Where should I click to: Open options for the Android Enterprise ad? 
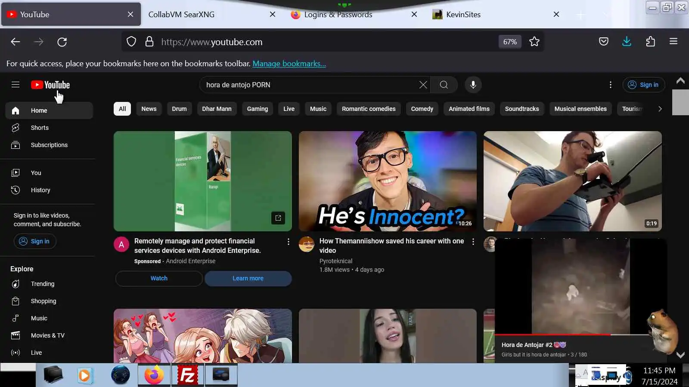288,242
